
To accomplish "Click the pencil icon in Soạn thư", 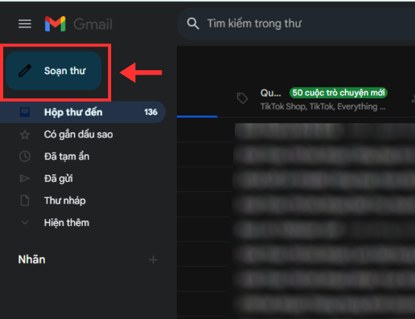I will pyautogui.click(x=25, y=71).
